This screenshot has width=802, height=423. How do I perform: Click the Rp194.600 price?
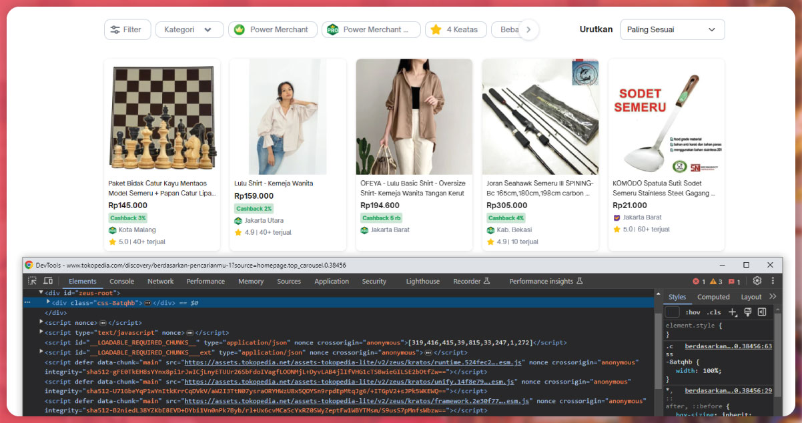coord(380,205)
